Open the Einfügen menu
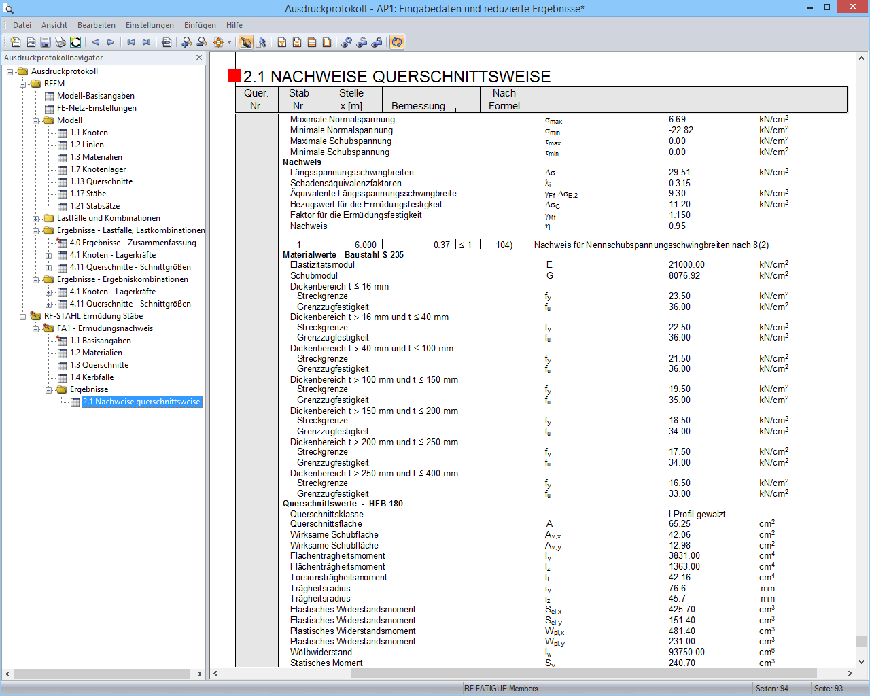This screenshot has width=870, height=696. pos(200,25)
